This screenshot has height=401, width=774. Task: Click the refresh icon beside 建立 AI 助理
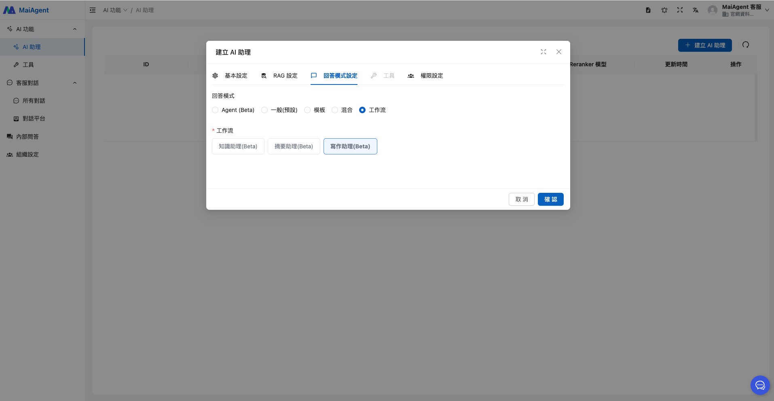(x=746, y=45)
